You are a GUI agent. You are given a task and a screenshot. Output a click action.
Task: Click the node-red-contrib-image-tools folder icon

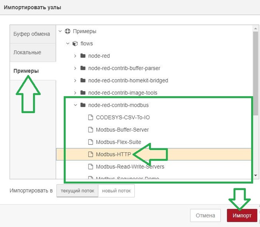(x=83, y=93)
